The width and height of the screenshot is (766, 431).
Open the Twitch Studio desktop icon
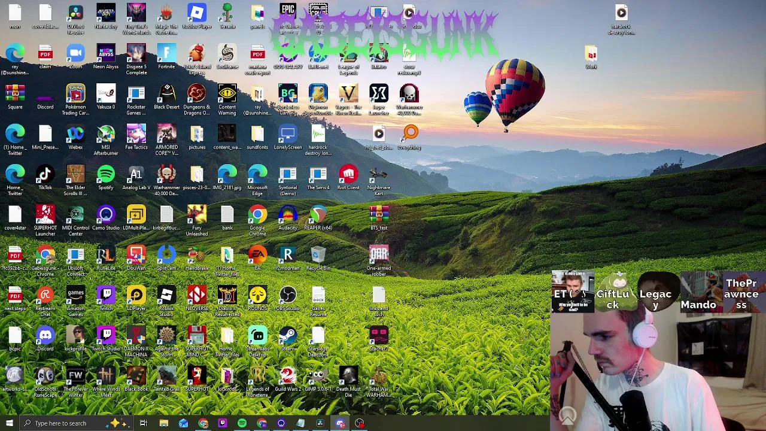(x=106, y=339)
